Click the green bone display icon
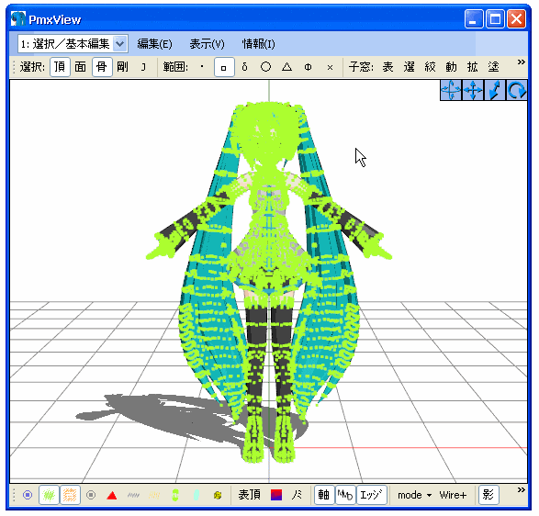This screenshot has height=516, width=539. click(175, 495)
